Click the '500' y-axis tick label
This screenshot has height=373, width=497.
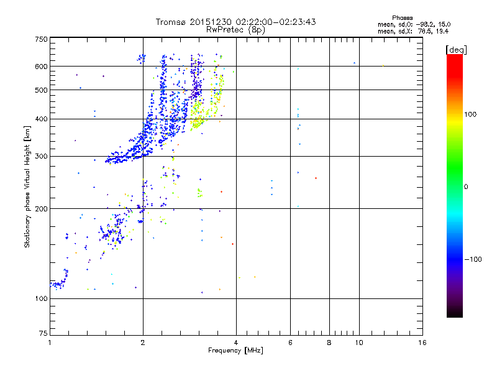[42, 90]
